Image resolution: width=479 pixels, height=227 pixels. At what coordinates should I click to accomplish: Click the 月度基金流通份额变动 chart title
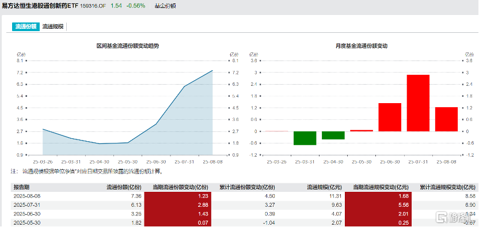point(361,46)
